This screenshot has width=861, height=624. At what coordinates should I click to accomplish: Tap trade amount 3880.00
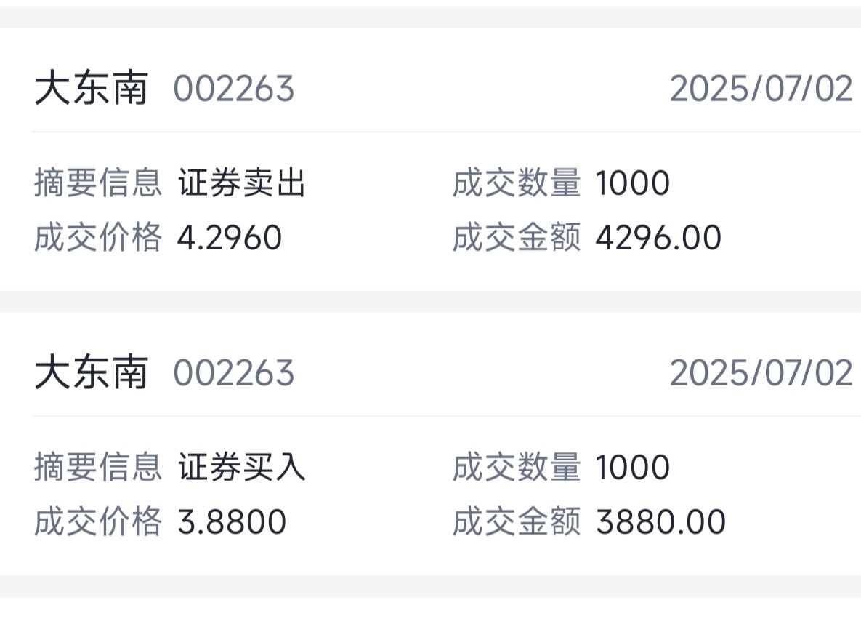(x=660, y=521)
